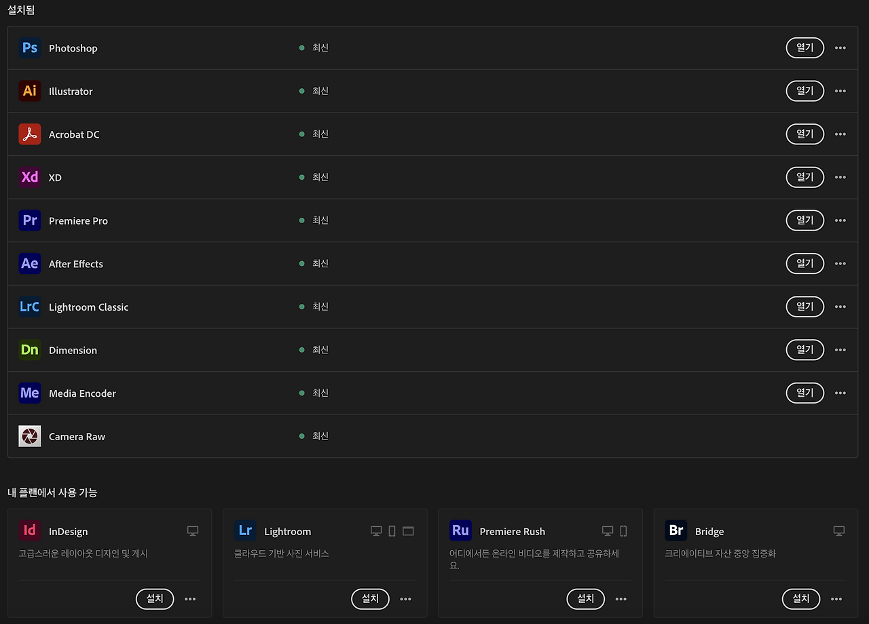The width and height of the screenshot is (869, 624).
Task: Open XD with its 열기 button
Action: 805,177
